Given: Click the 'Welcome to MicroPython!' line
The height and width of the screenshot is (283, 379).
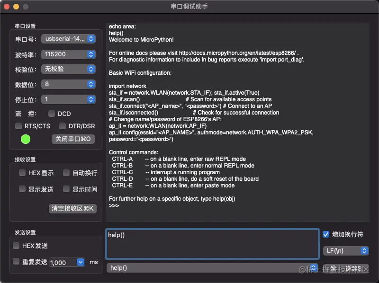Looking at the screenshot, I should 141,40.
